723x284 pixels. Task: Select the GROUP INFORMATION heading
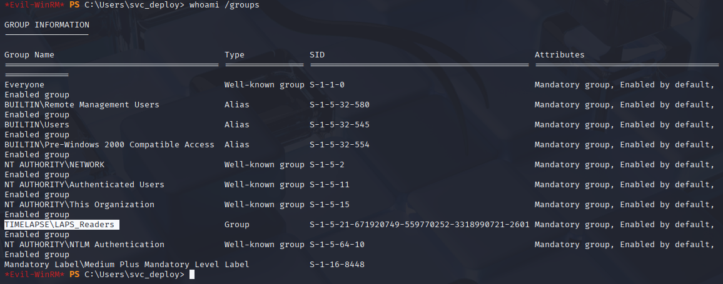47,25
